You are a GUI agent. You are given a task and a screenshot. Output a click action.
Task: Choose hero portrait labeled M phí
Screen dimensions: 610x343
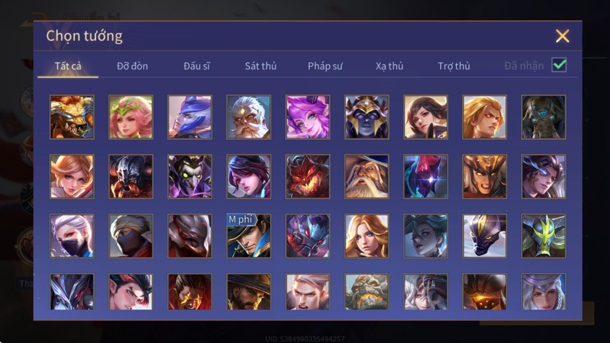[249, 236]
